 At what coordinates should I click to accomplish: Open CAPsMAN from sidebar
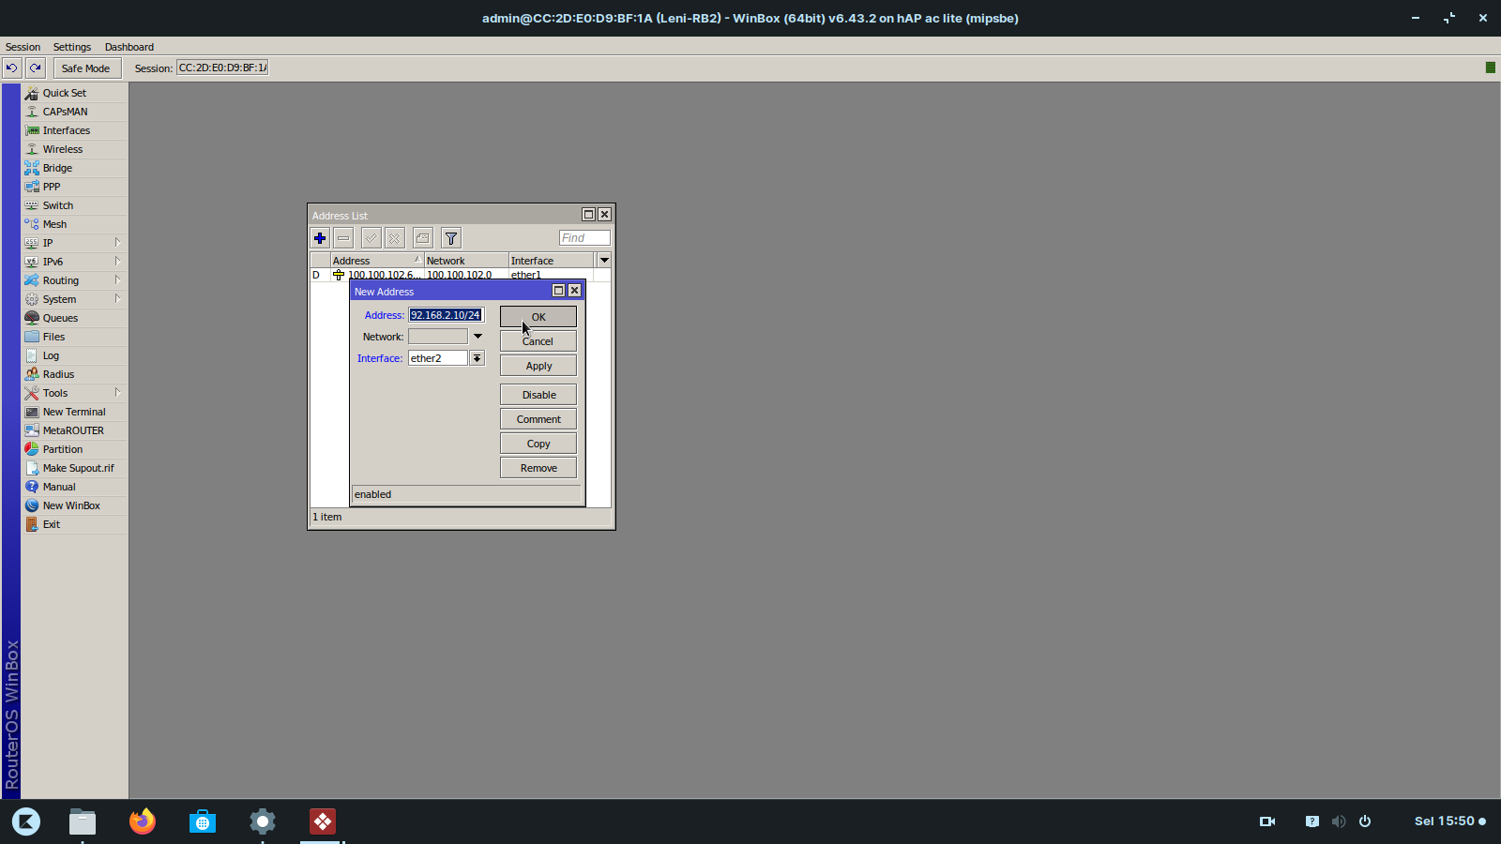pyautogui.click(x=75, y=112)
